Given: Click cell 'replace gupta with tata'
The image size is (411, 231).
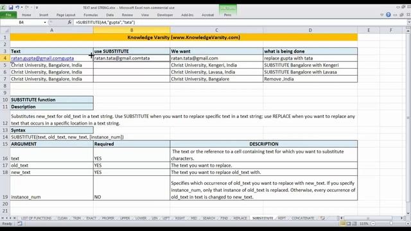Looking at the screenshot, I should coord(310,58).
